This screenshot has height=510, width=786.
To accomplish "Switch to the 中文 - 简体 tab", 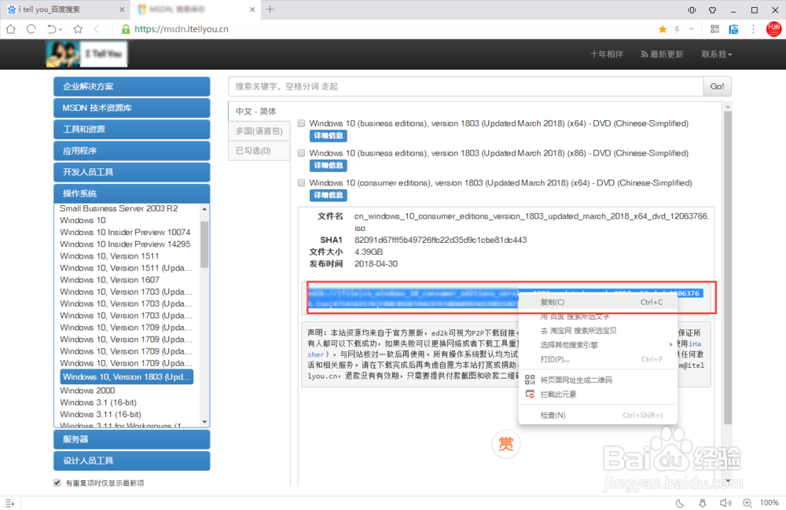I will tap(259, 112).
